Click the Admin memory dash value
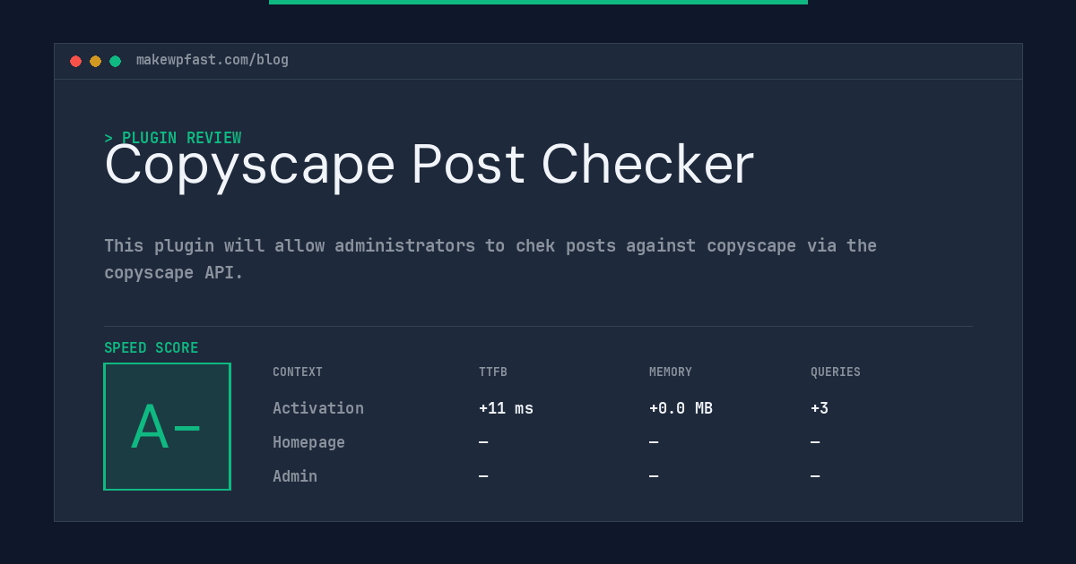Screen dimensions: 1076x564 pos(654,476)
